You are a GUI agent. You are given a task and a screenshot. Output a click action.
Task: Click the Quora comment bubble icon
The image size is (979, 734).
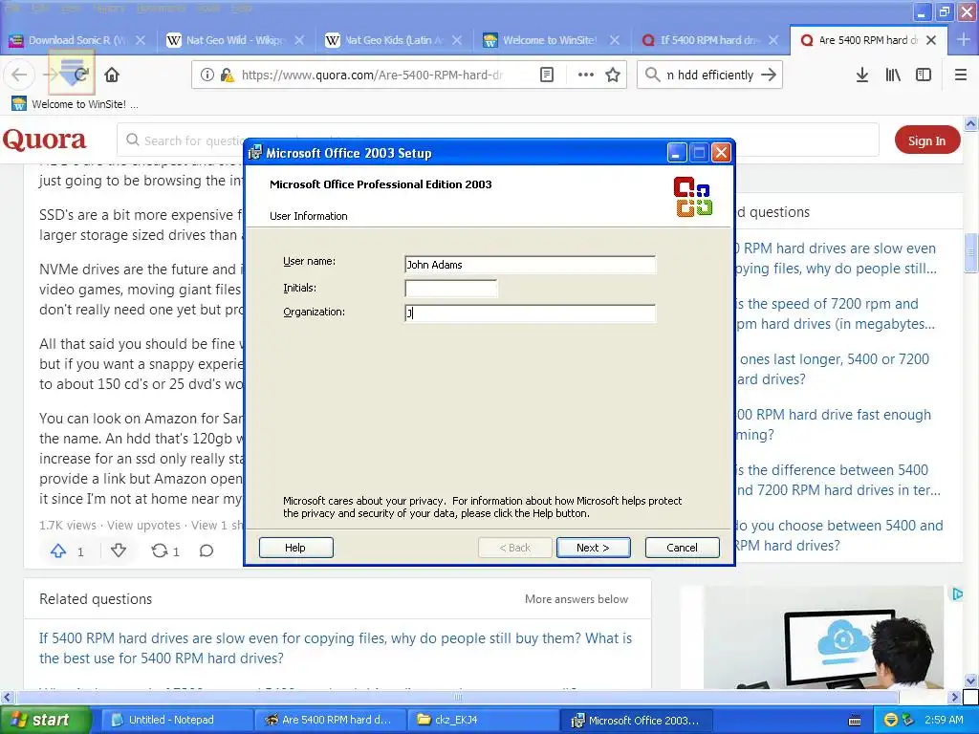207,550
